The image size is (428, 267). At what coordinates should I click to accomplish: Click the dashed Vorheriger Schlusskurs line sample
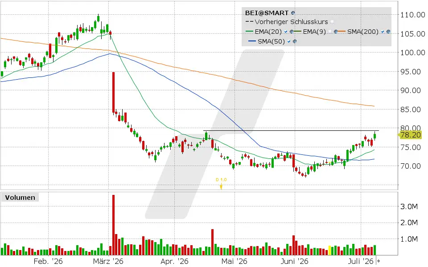[250, 21]
